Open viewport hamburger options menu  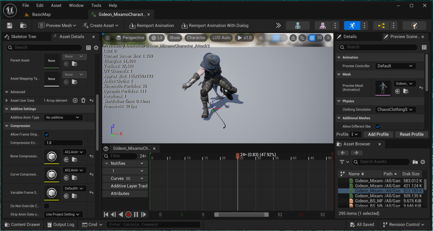click(x=108, y=38)
